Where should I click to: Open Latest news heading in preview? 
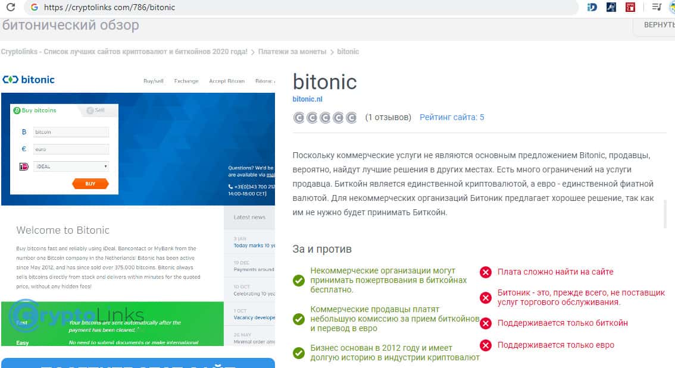point(249,217)
